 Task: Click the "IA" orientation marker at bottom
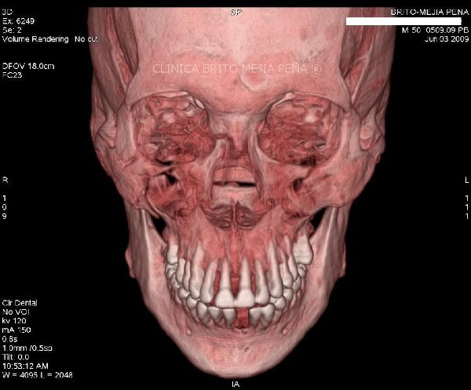235,384
